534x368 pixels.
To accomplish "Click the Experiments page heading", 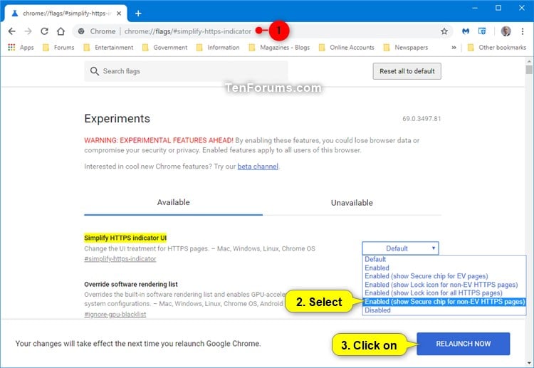I will click(x=117, y=118).
